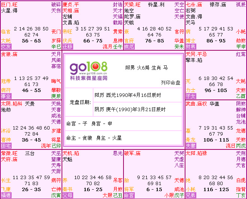Viewport: 247px width, 199px height.
Task: Click the 列印命盘 print chart link
Action: (x=170, y=82)
